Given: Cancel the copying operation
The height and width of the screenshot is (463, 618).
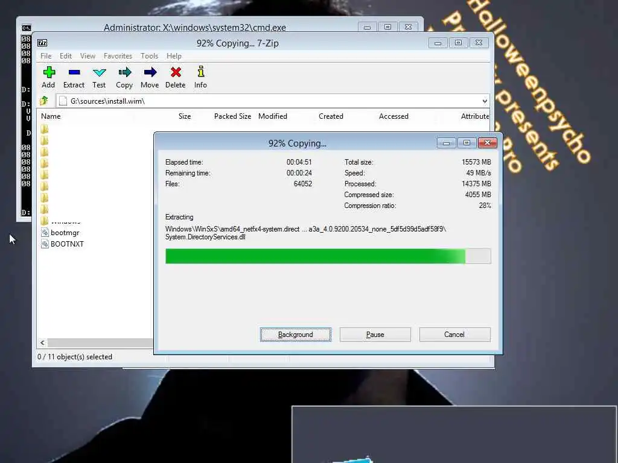Looking at the screenshot, I should 454,335.
